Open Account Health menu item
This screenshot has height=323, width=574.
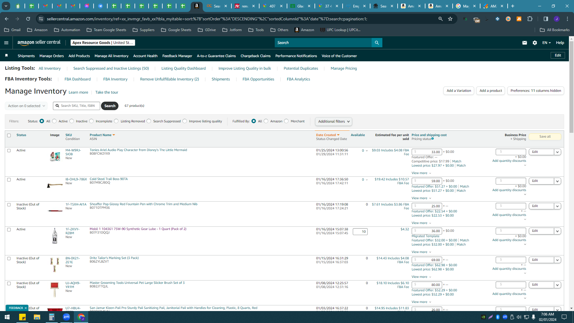[145, 56]
